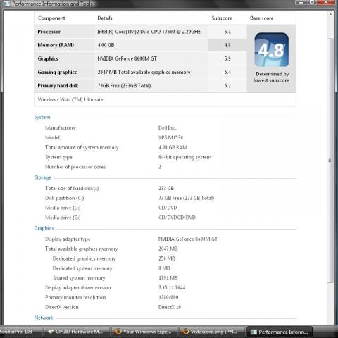Viewport: 338px width, 338px height.
Task: Click the scrollbar up arrow
Action: pyautogui.click(x=330, y=15)
